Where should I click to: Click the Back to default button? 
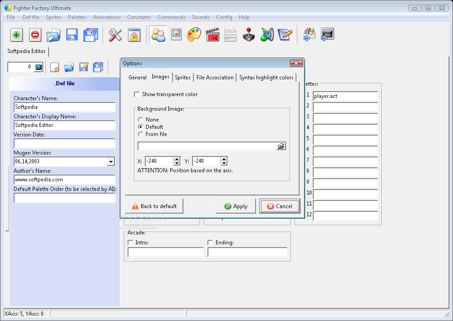(154, 206)
